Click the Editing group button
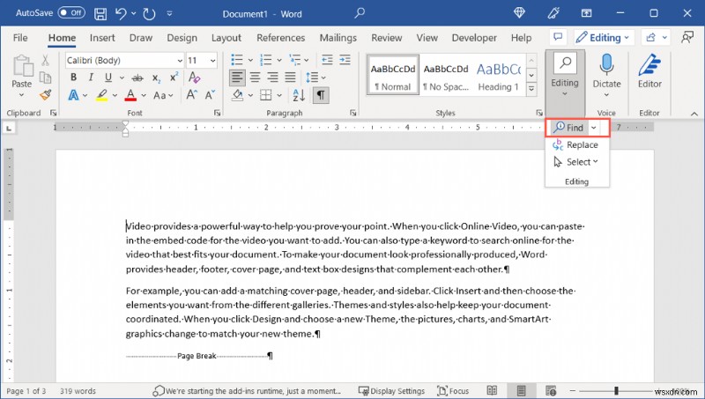 tap(565, 83)
